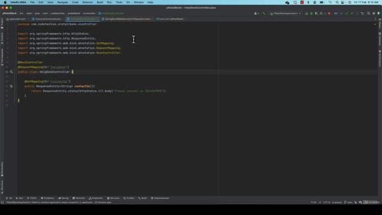
Task: Open the Profiler tool window
Action: coord(129,198)
